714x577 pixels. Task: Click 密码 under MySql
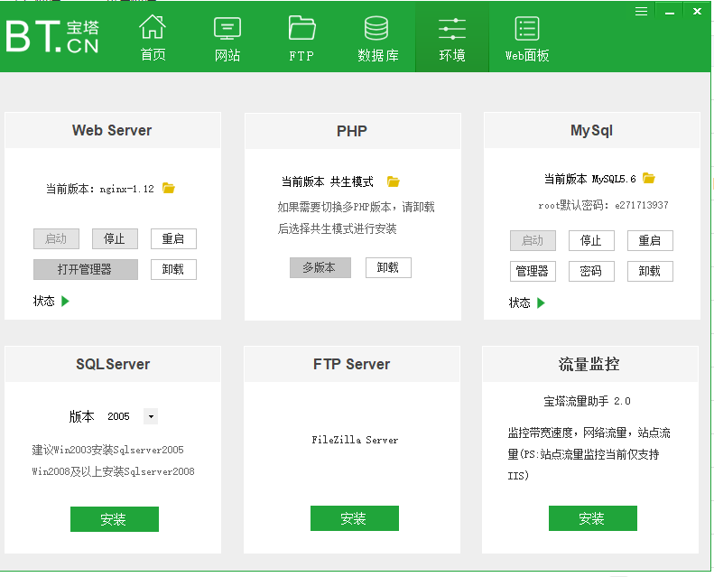591,271
